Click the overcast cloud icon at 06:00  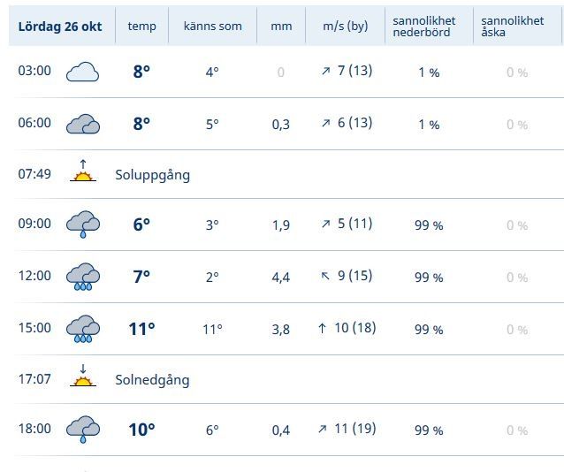pos(82,124)
